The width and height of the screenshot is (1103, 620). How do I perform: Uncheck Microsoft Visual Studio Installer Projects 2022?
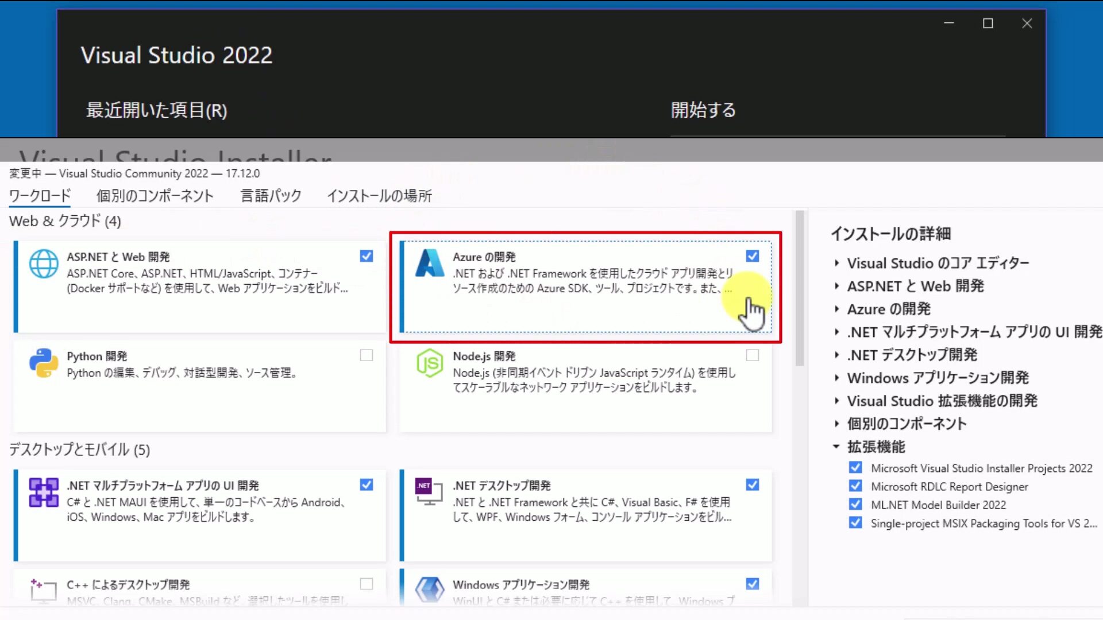coord(855,468)
